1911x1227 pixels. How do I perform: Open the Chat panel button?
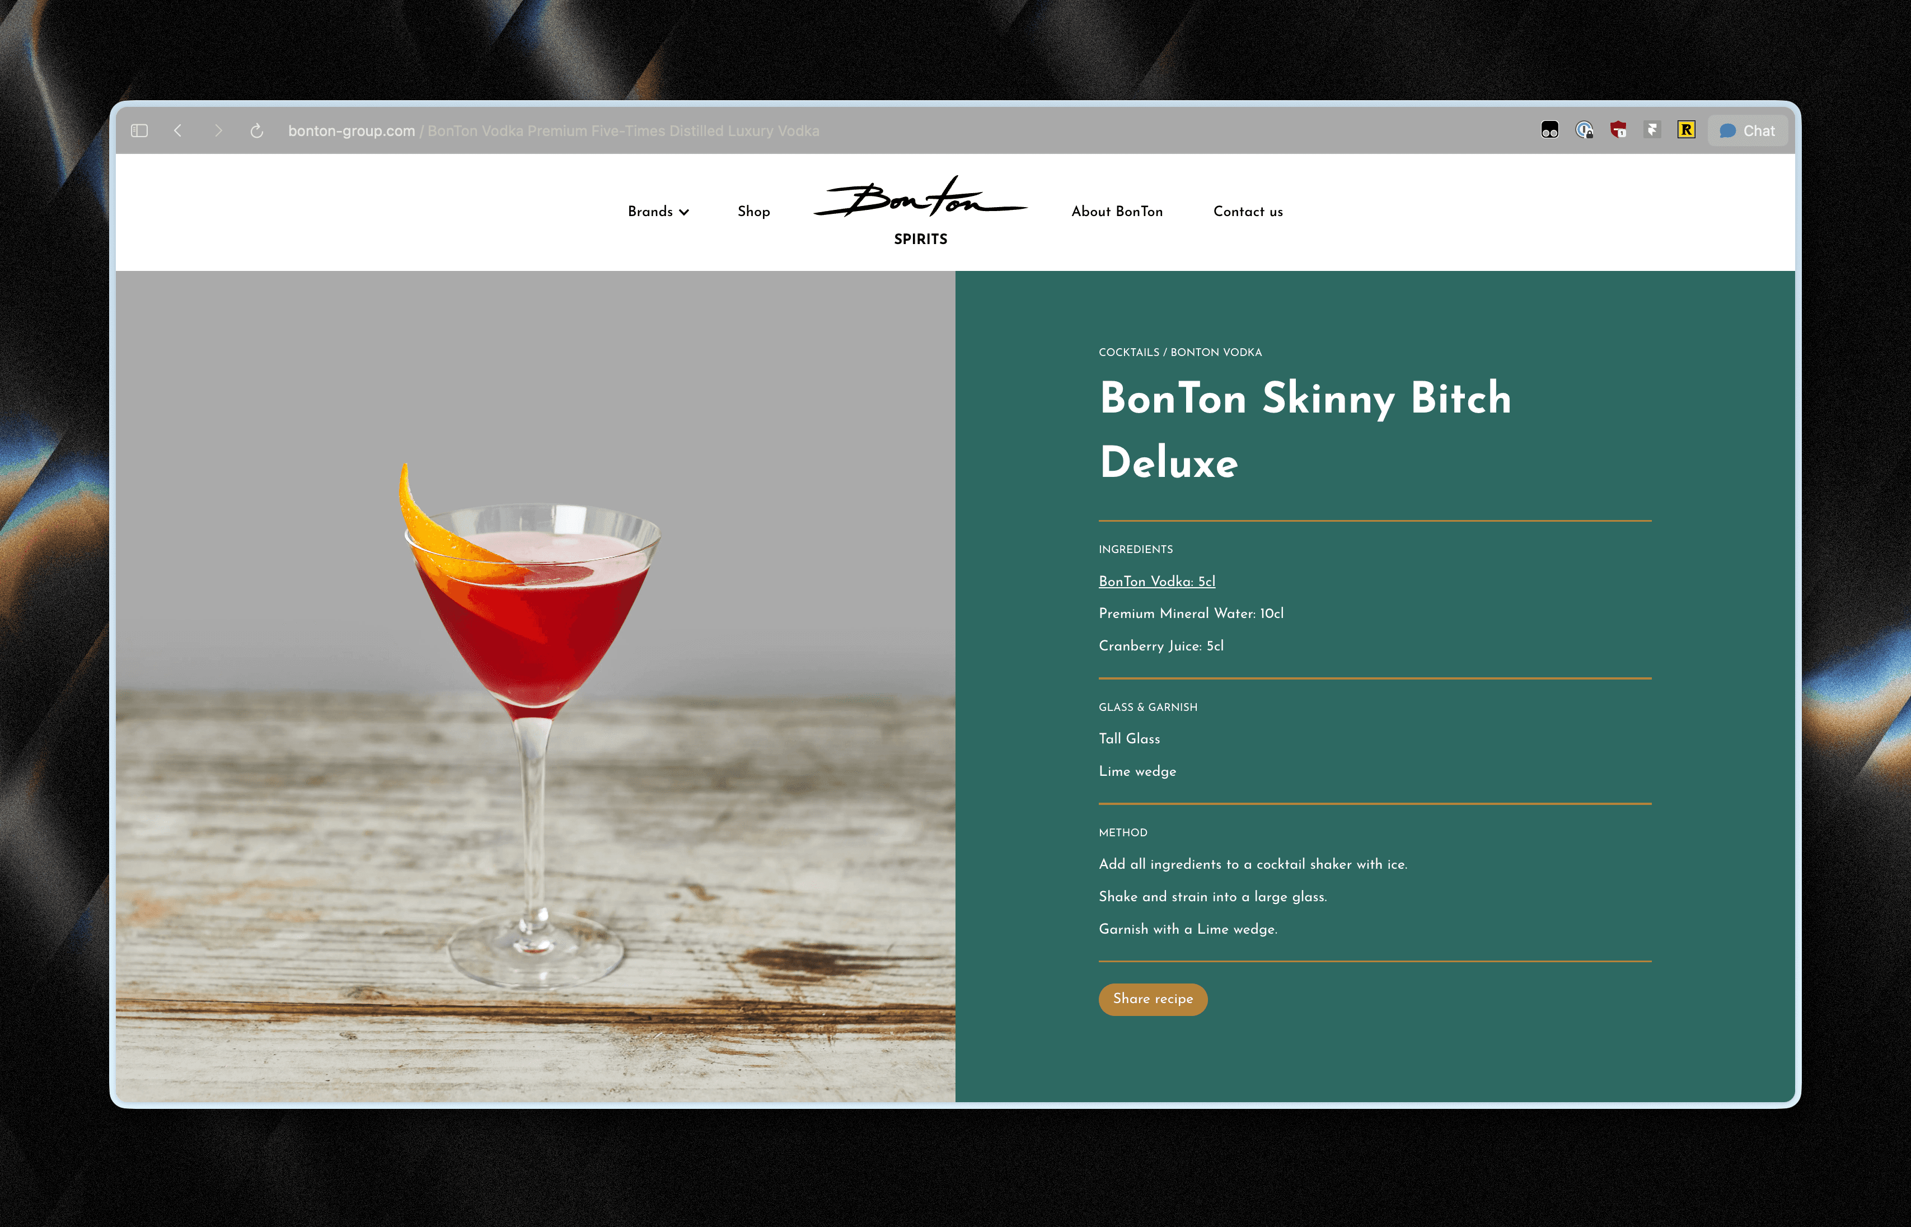[x=1748, y=130]
